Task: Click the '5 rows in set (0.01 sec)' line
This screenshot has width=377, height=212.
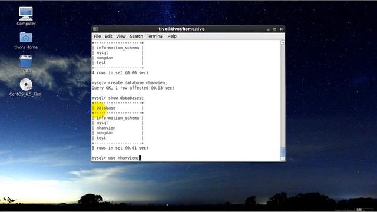Action: point(120,148)
